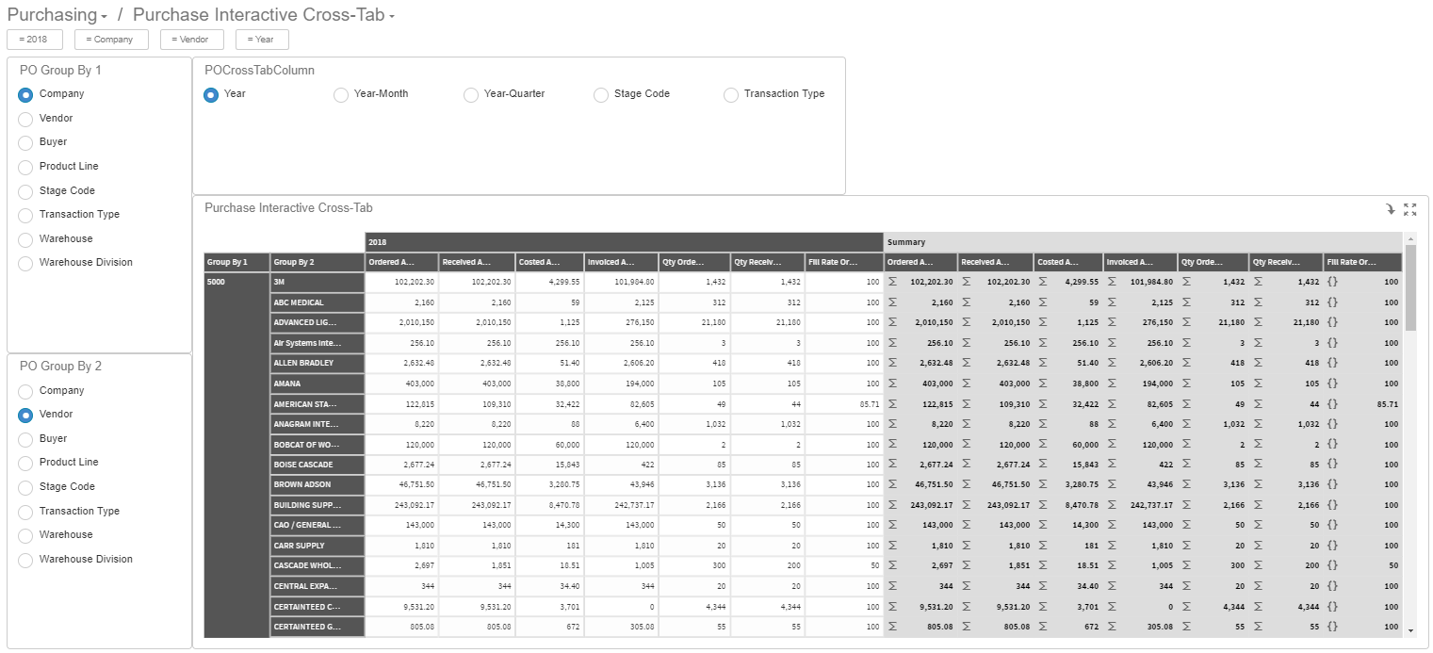This screenshot has height=653, width=1433.
Task: Select Year-Quarter as cross-tab column
Action: pos(470,94)
